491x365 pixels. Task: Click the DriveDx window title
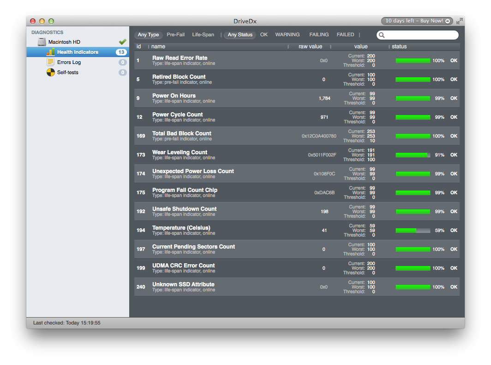tap(245, 21)
